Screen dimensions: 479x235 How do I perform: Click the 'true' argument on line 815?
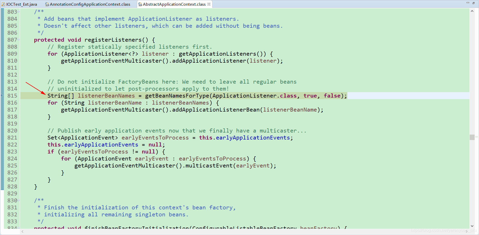pos(310,96)
